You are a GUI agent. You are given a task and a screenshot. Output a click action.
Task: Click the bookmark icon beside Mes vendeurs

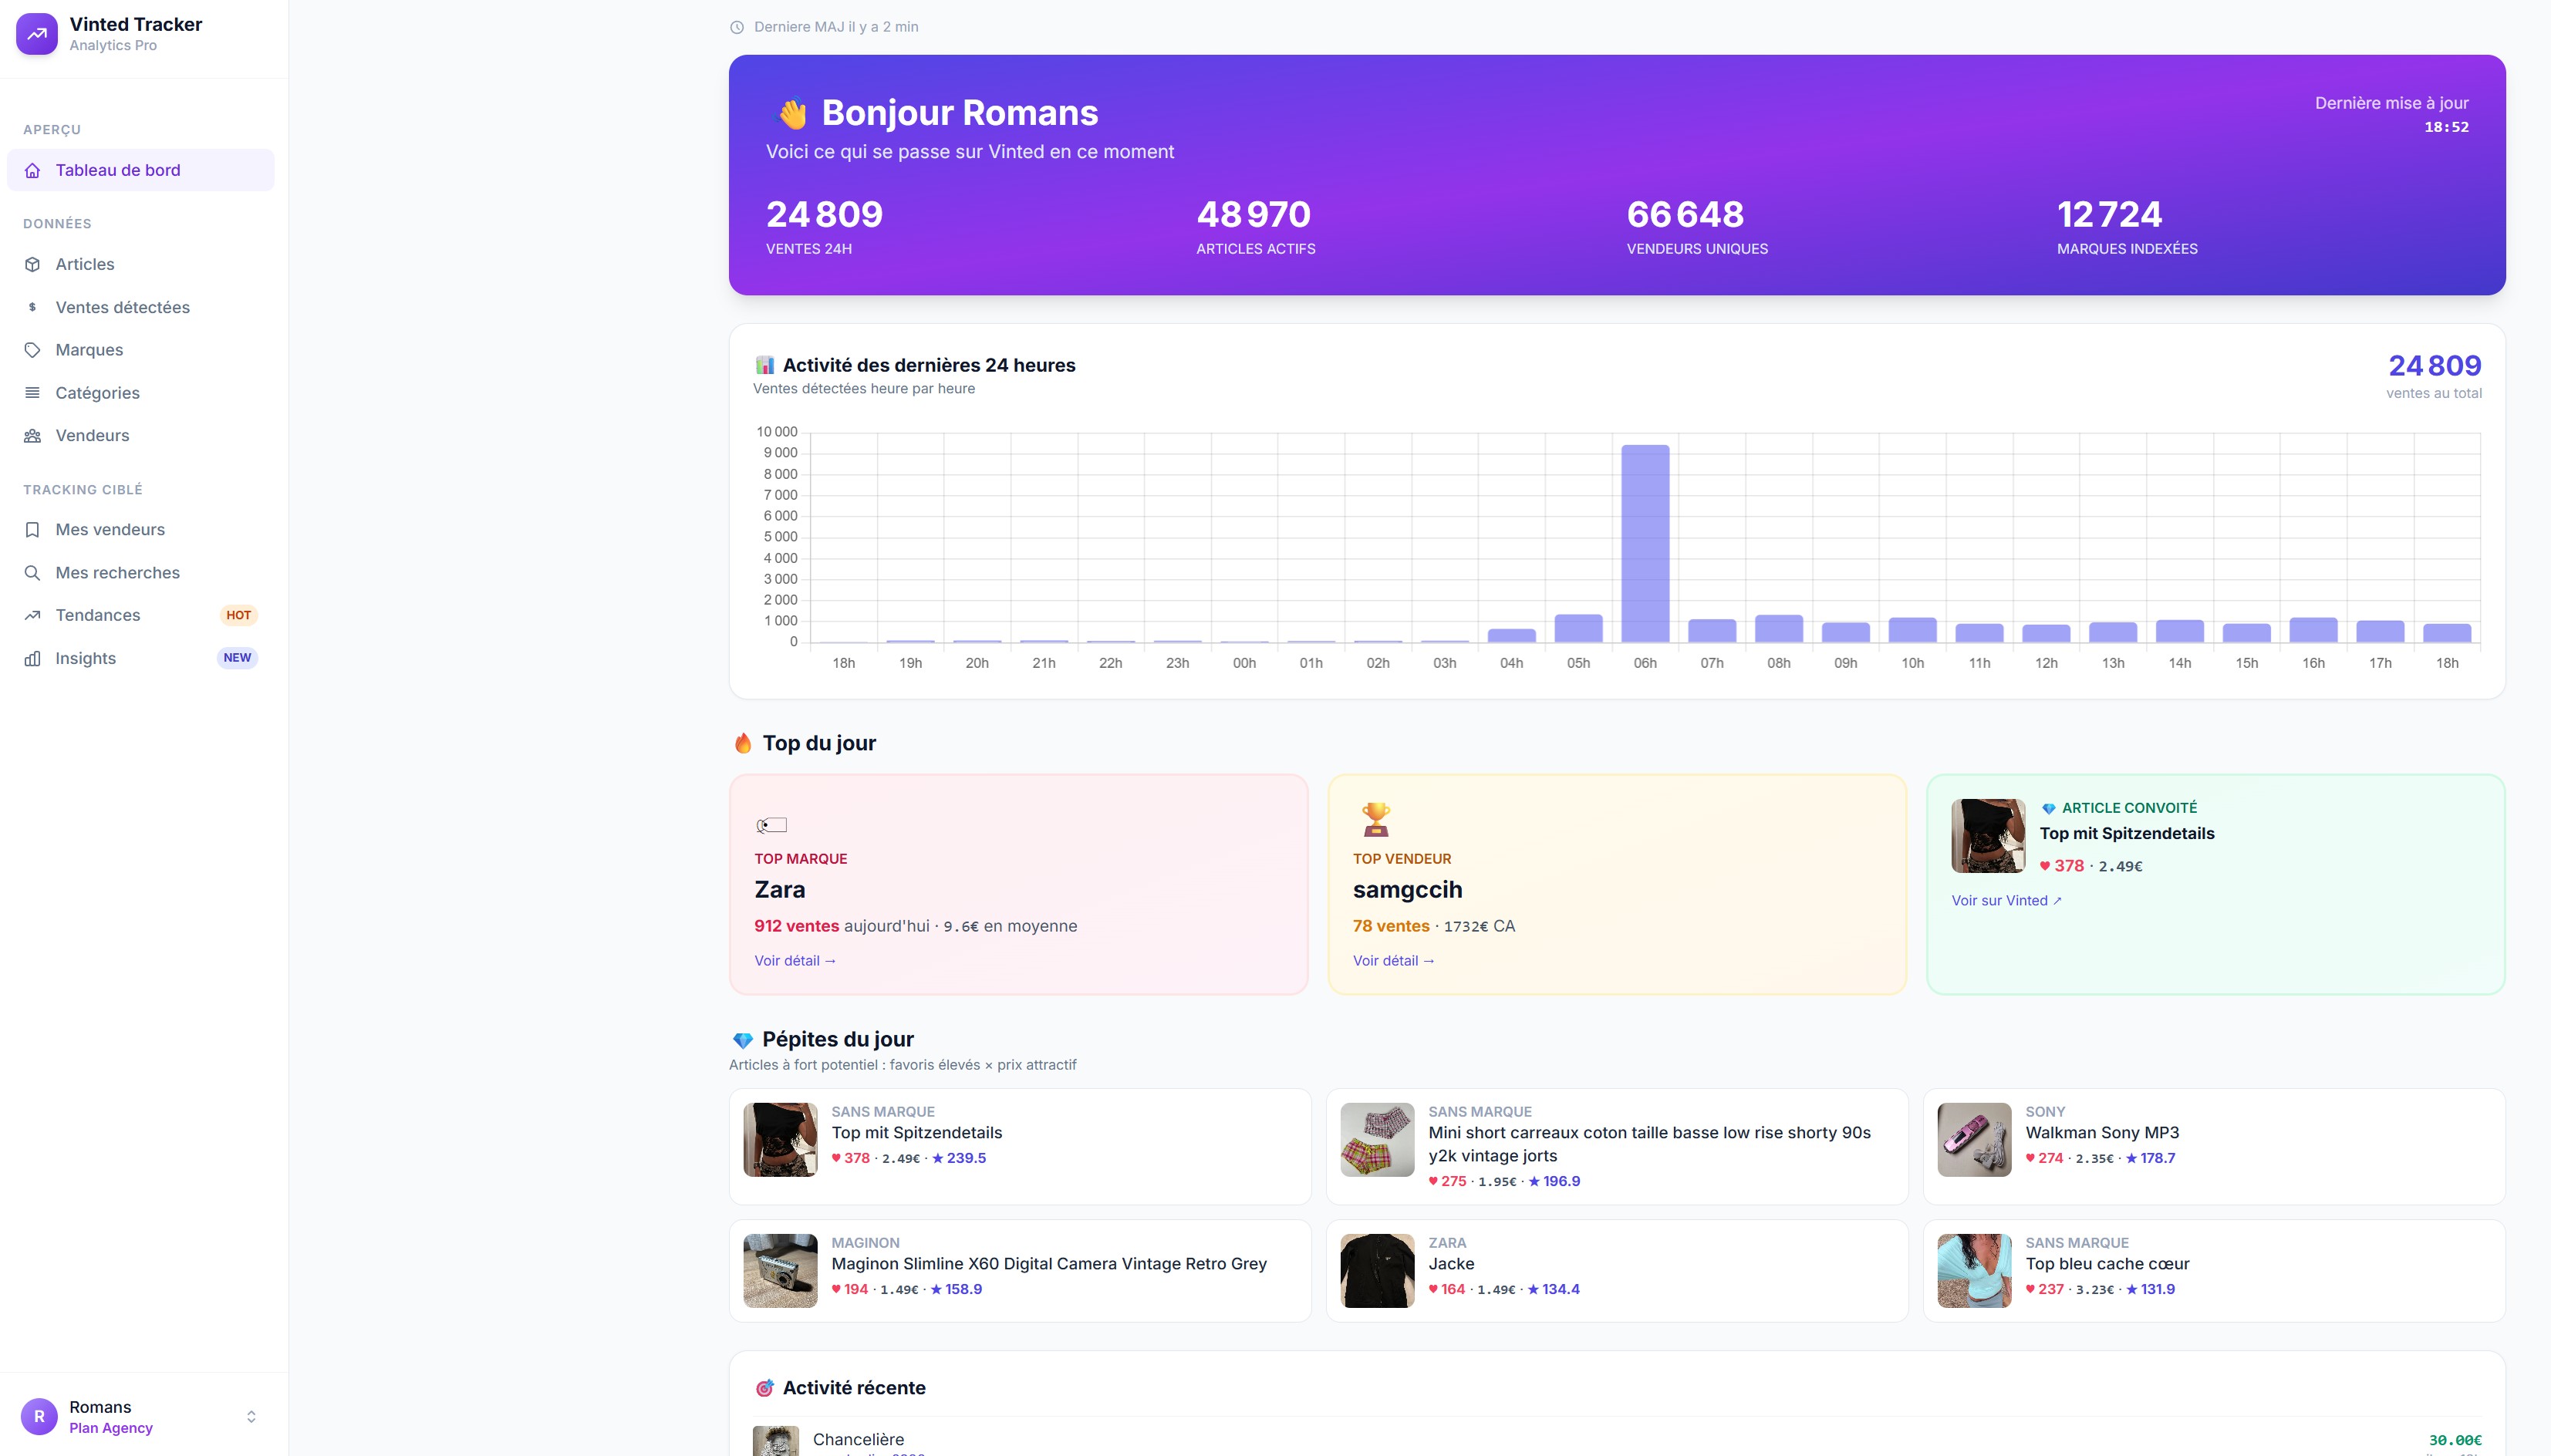pyautogui.click(x=33, y=530)
